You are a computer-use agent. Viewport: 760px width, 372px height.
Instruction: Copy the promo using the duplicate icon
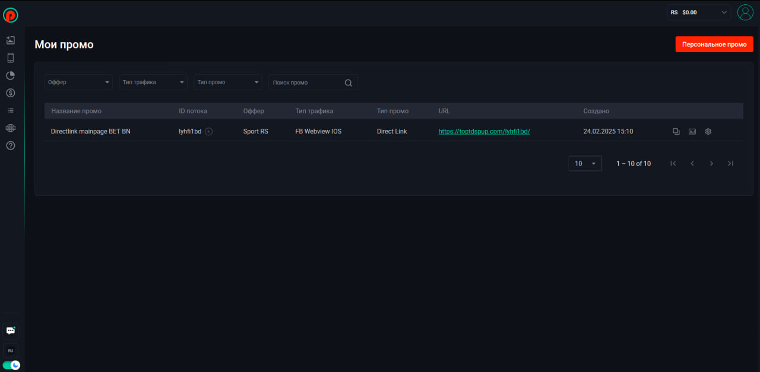point(676,132)
